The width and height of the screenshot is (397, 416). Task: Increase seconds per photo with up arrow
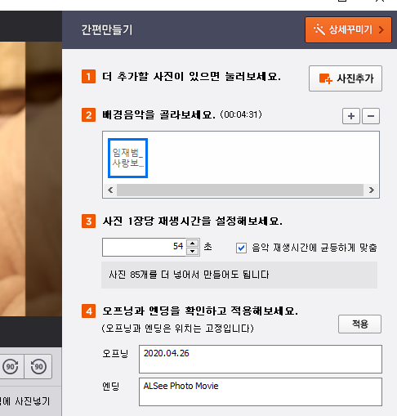pyautogui.click(x=193, y=243)
